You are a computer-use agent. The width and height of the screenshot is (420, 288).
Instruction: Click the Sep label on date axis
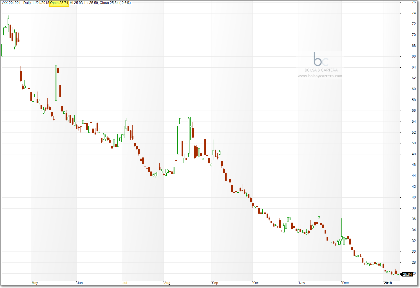tap(215, 283)
